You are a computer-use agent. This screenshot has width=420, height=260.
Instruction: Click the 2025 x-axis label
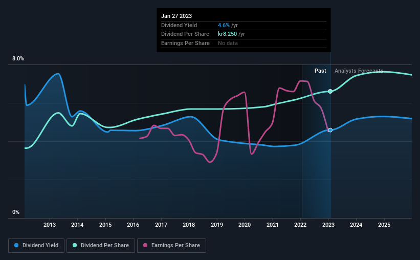point(384,225)
